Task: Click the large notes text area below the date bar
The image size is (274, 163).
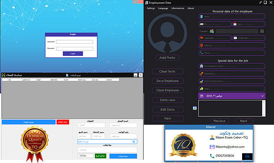Action: pos(230,108)
